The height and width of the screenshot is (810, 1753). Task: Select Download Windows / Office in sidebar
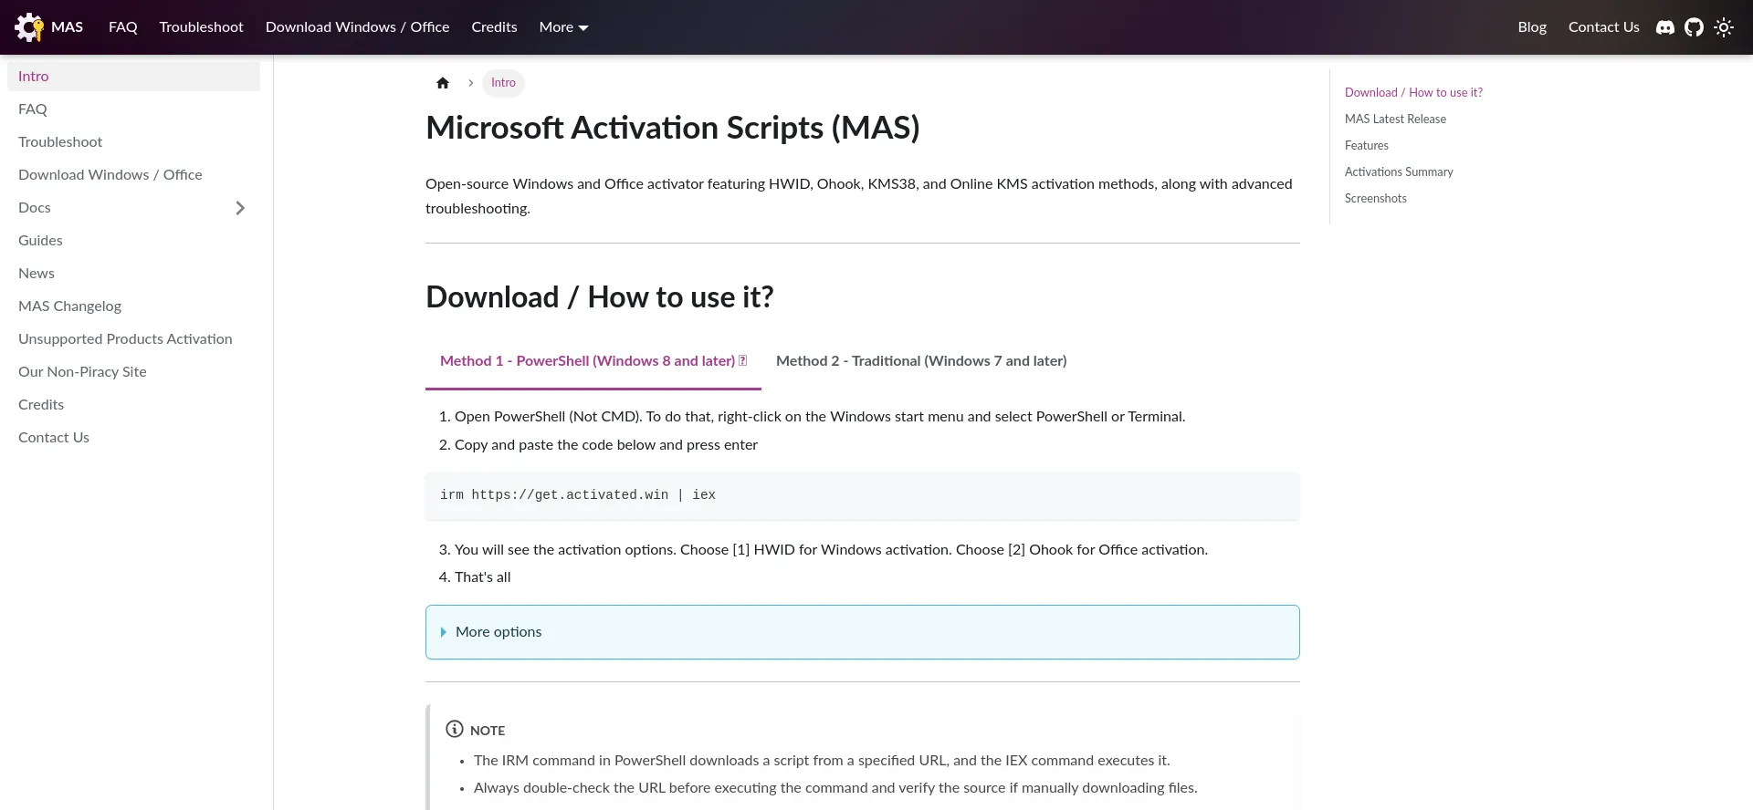133,175
